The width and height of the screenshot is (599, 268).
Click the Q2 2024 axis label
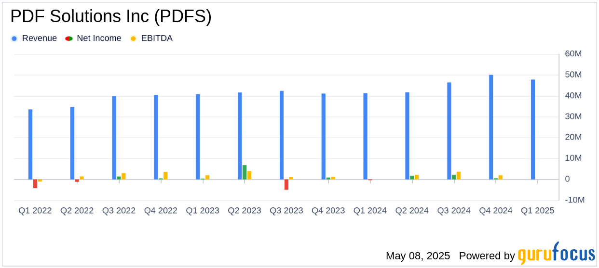tap(412, 211)
